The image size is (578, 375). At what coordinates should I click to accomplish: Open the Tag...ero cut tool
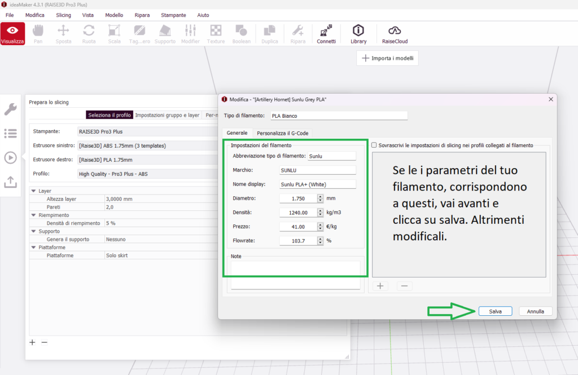coord(140,34)
